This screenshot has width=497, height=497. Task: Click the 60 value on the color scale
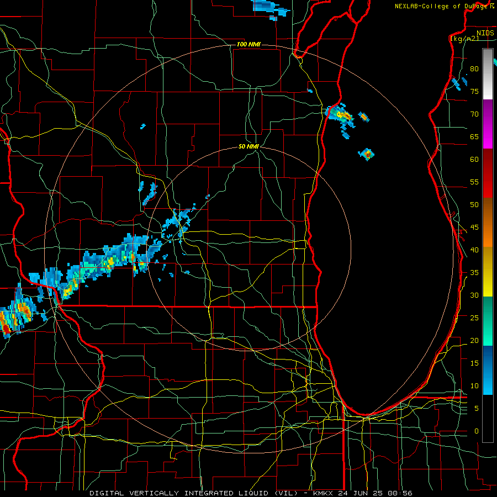coord(474,160)
